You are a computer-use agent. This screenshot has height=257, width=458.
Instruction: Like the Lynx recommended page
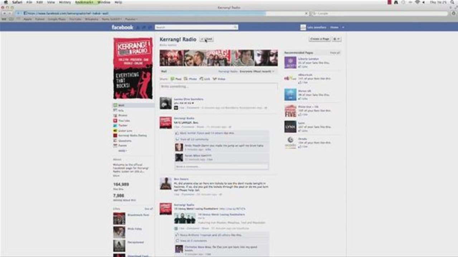pos(303,131)
